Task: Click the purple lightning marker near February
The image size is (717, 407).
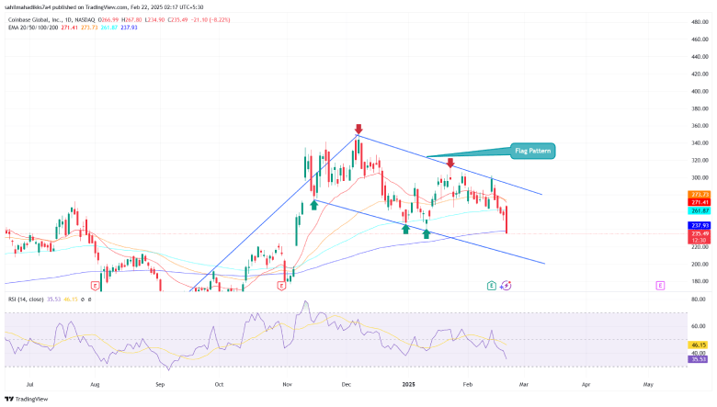Action: point(506,287)
